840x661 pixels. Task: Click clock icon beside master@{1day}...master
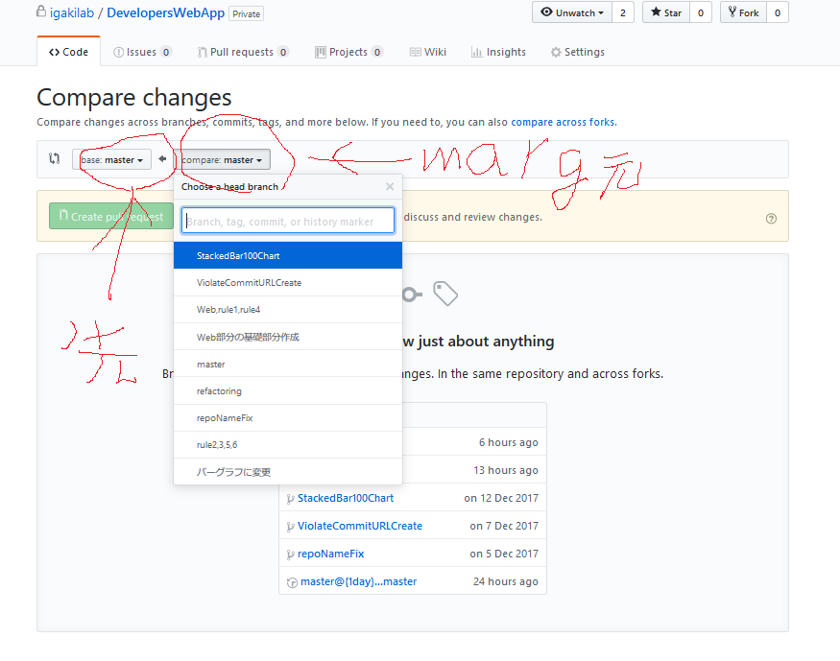pyautogui.click(x=292, y=583)
